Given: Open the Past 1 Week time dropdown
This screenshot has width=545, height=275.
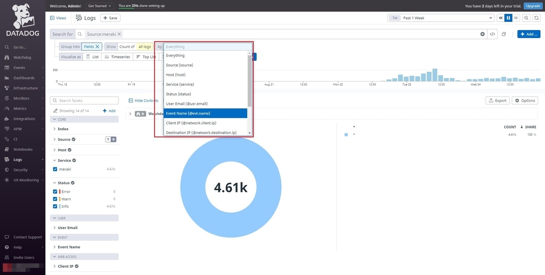Looking at the screenshot, I should [x=441, y=18].
